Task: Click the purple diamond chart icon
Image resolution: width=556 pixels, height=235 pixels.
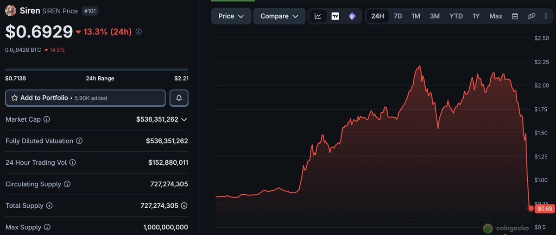Action: click(352, 16)
